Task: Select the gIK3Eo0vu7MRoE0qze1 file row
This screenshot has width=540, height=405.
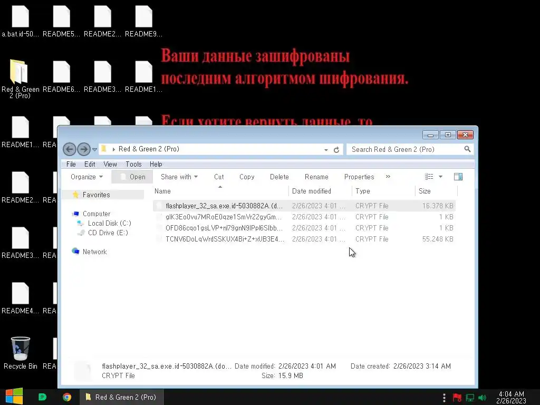Action: pyautogui.click(x=304, y=217)
